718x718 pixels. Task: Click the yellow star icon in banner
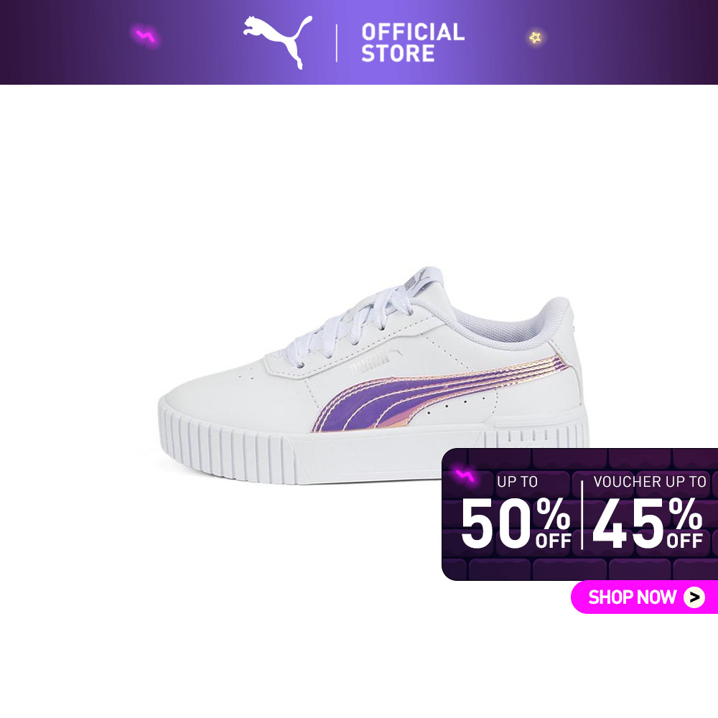(536, 37)
